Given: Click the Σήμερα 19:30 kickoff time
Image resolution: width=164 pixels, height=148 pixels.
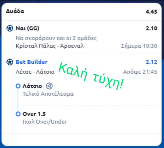Looking at the screenshot, I should (139, 46).
